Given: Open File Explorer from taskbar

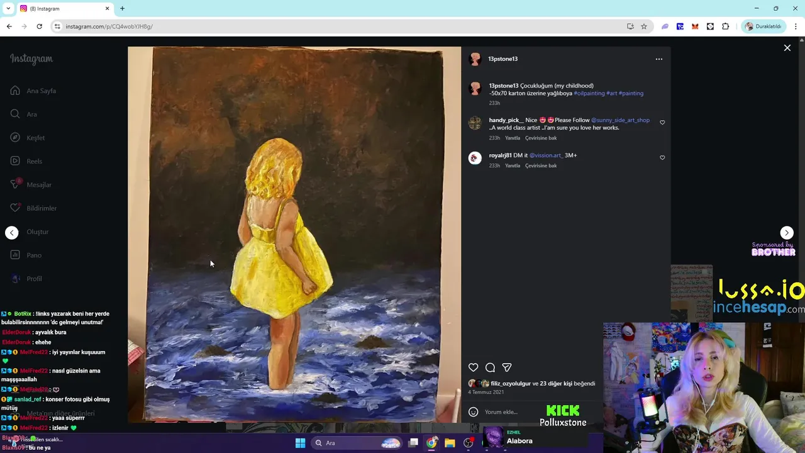Looking at the screenshot, I should point(450,443).
